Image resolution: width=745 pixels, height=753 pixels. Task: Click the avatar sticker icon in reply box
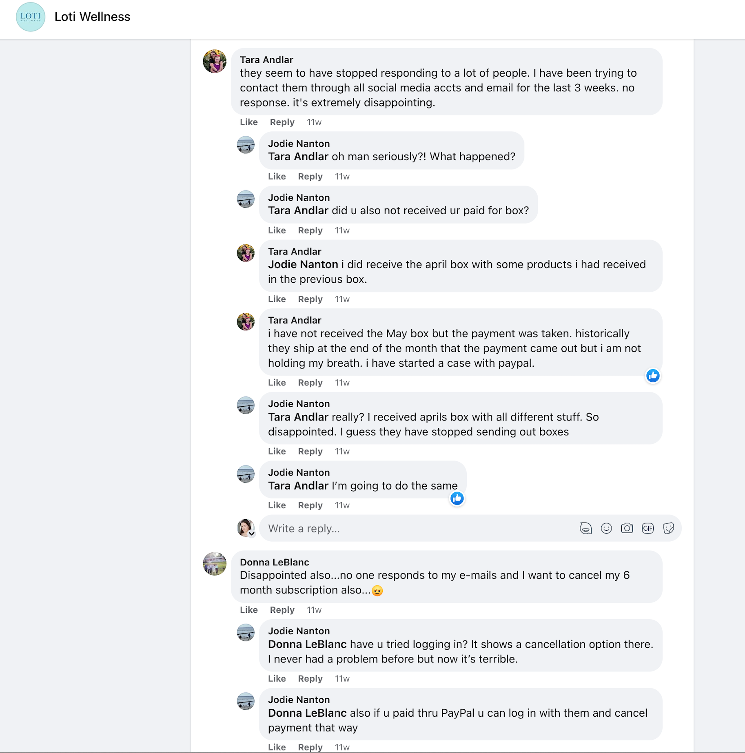(585, 529)
